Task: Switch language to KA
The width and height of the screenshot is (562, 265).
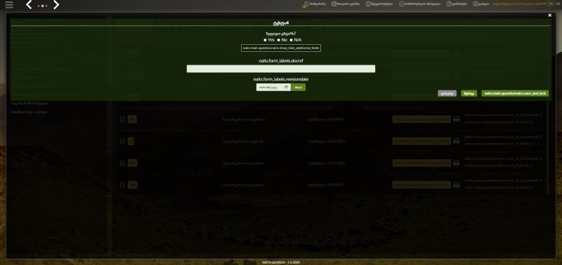Action: tap(551, 4)
